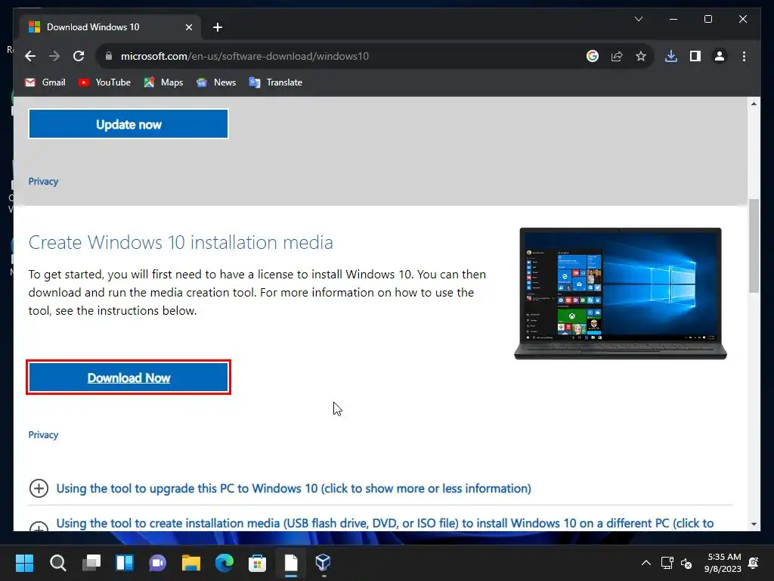Open Task View on the taskbar
This screenshot has width=774, height=581.
(x=91, y=563)
